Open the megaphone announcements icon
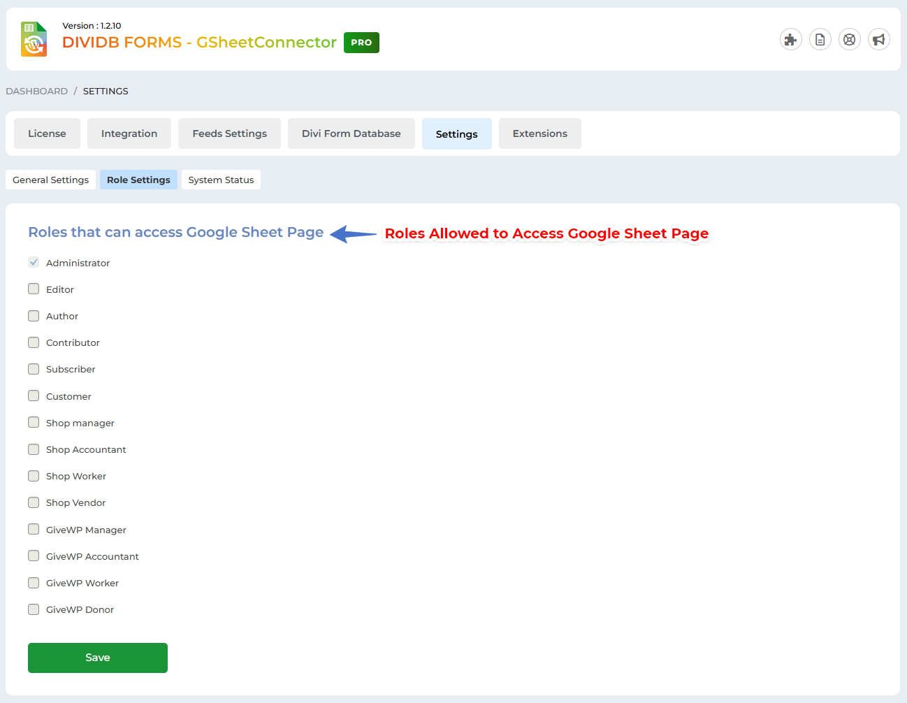907x703 pixels. (x=878, y=40)
